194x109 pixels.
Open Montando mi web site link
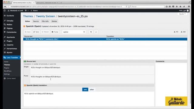pyautogui.click(x=15, y=11)
